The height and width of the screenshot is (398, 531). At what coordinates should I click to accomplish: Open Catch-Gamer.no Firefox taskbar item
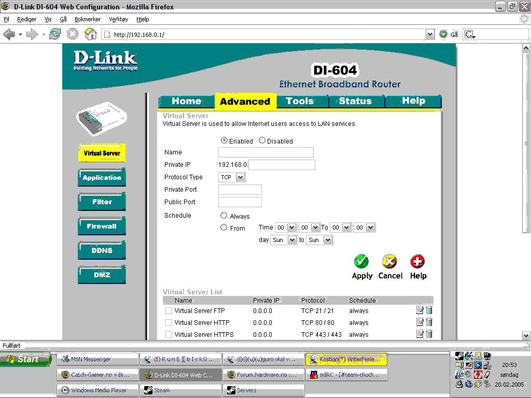(x=98, y=375)
